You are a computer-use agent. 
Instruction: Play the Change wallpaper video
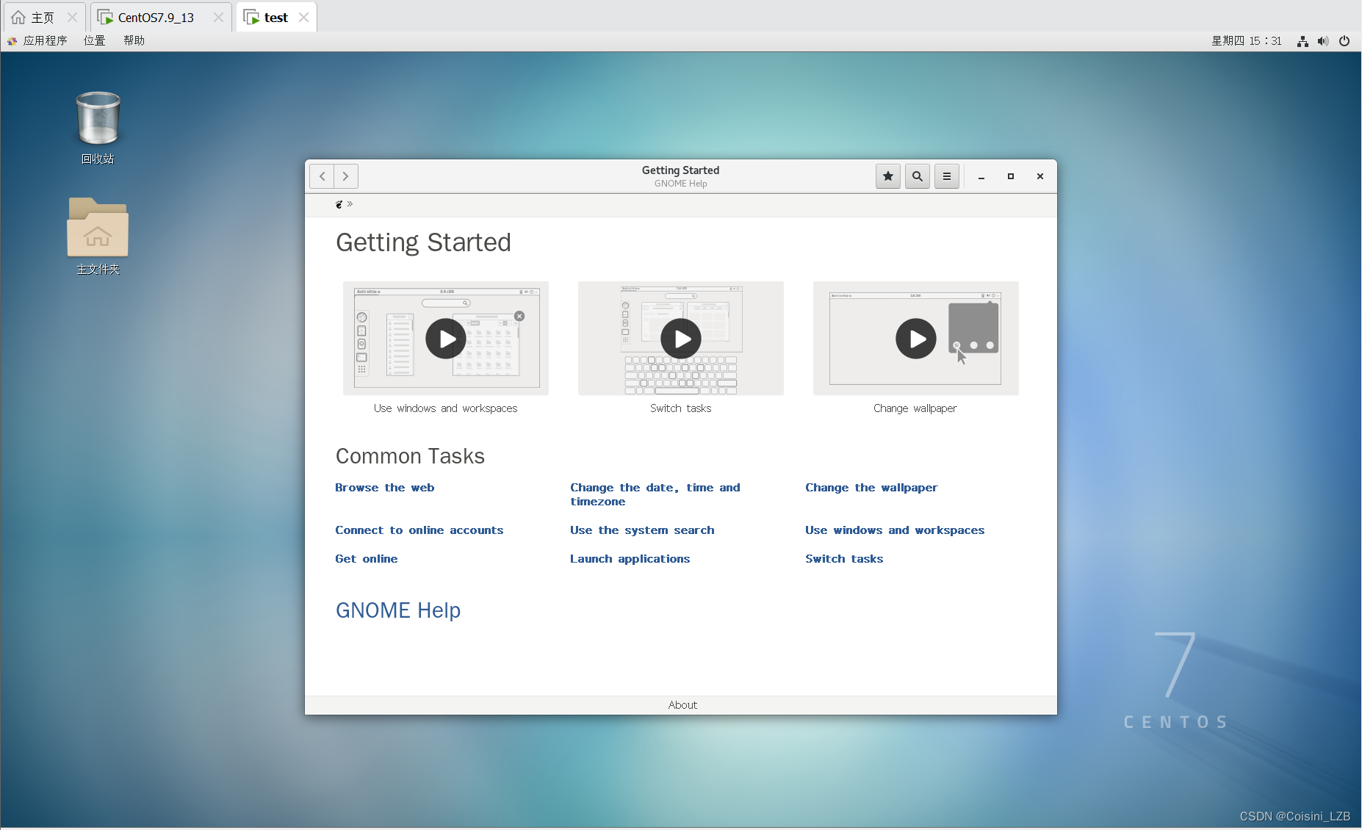(916, 339)
